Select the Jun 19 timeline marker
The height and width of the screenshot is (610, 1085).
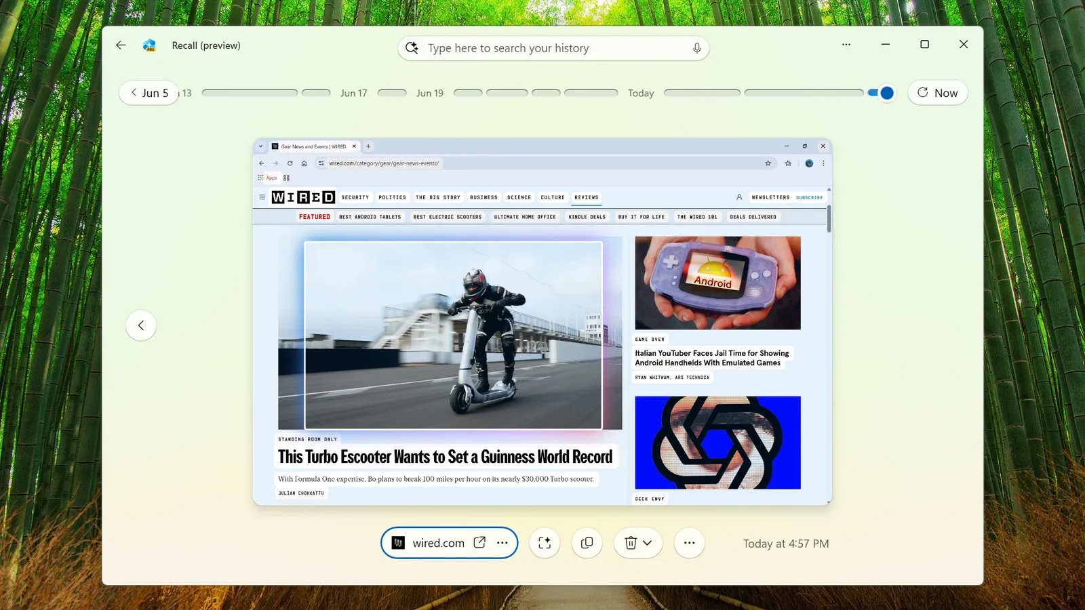(429, 93)
